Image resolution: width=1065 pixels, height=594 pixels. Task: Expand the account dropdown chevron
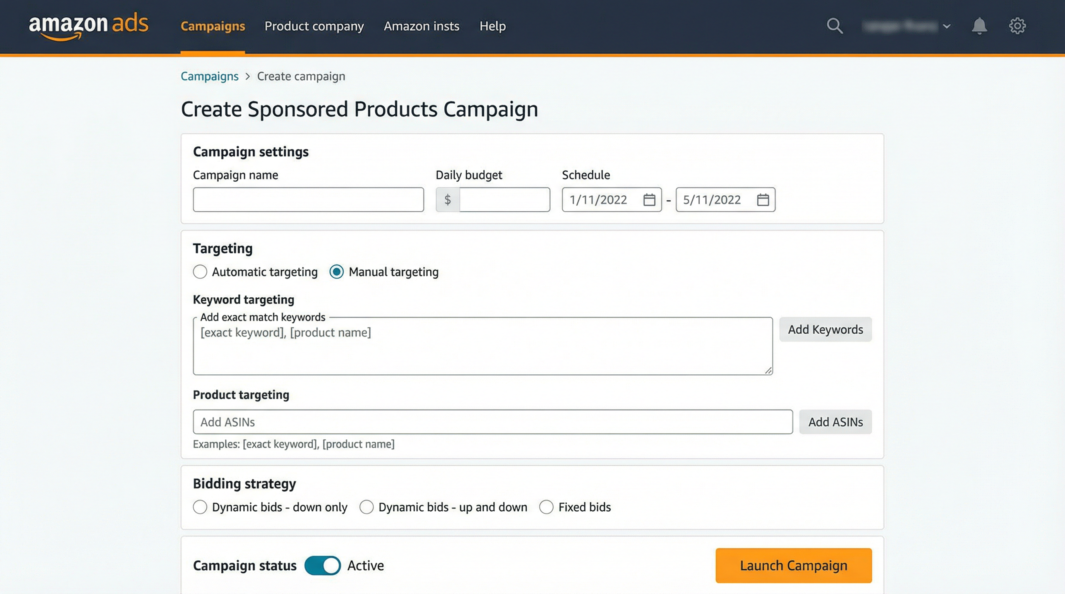pos(947,26)
